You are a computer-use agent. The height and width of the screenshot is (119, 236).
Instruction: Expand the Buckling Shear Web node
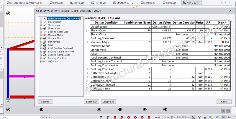tap(40, 32)
